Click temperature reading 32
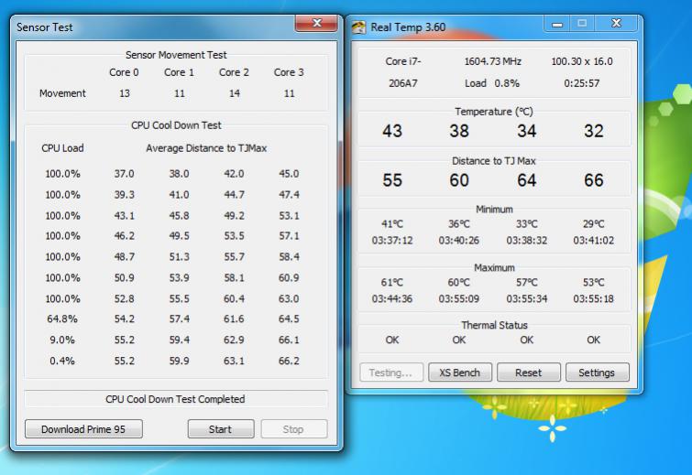The height and width of the screenshot is (475, 692). [x=594, y=131]
